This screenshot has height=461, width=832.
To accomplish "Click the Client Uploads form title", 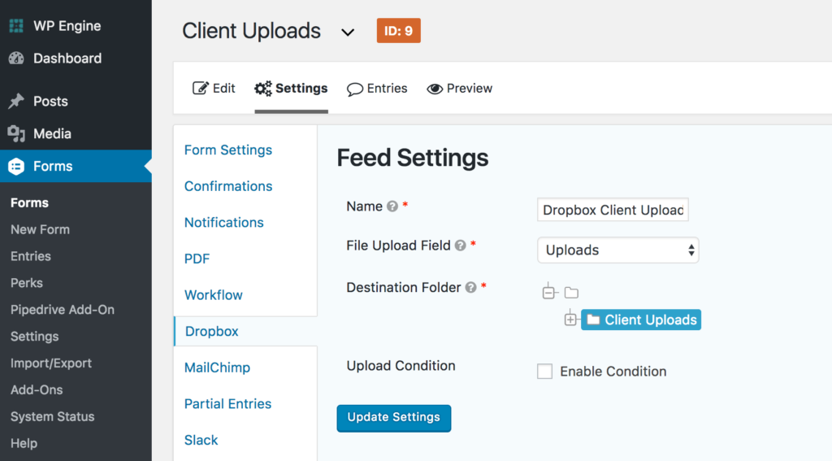I will (x=252, y=31).
